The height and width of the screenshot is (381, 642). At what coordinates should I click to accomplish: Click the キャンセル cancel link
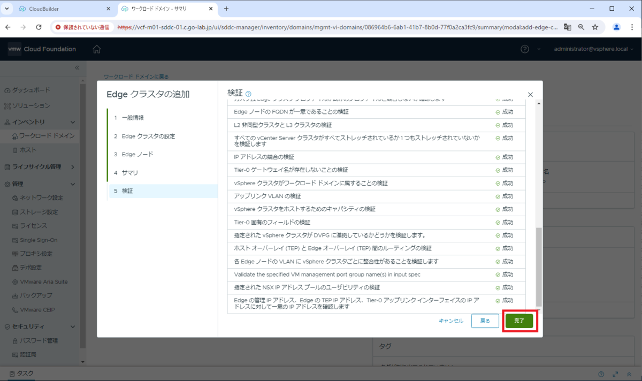click(x=451, y=321)
